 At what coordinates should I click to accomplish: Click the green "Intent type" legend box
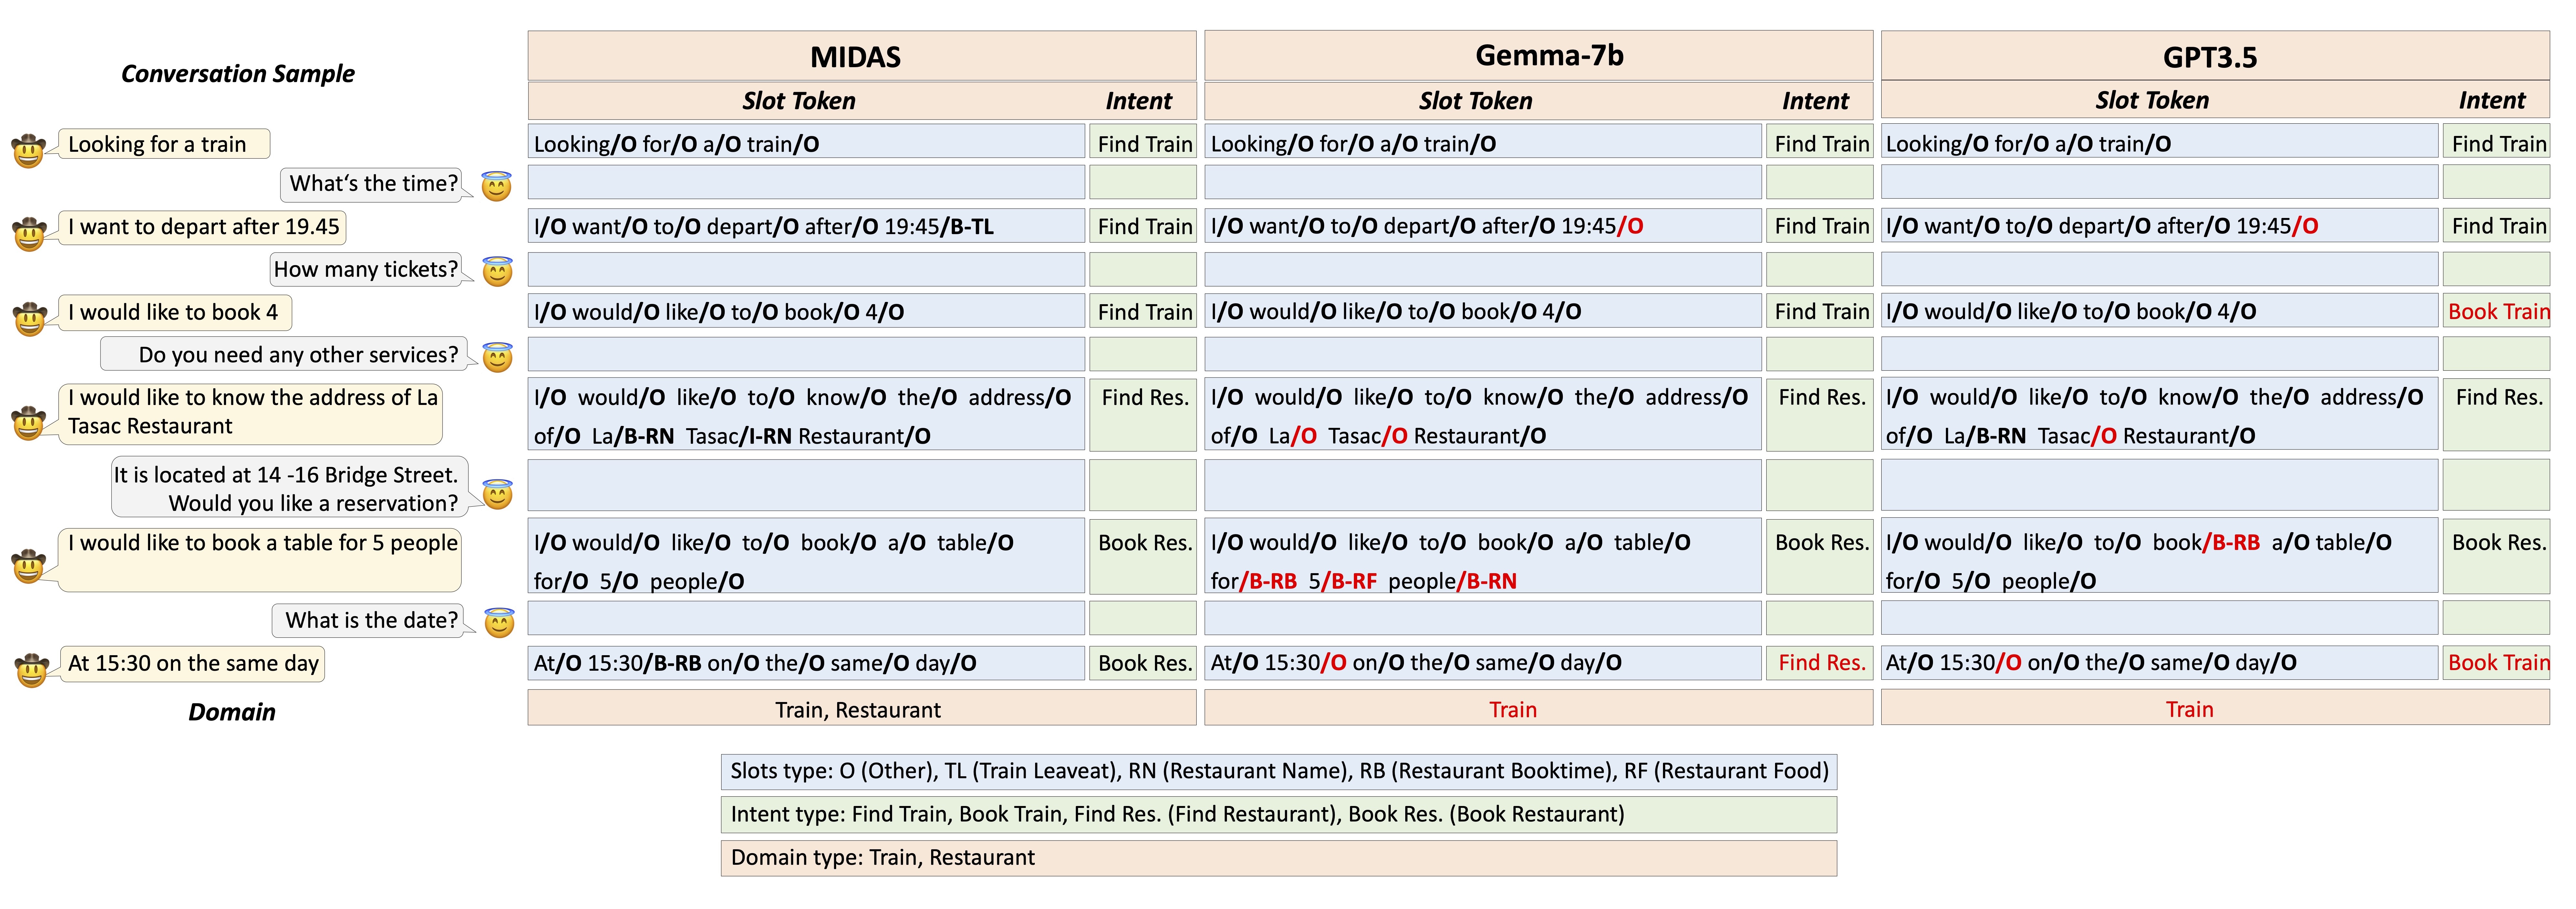point(1278,814)
